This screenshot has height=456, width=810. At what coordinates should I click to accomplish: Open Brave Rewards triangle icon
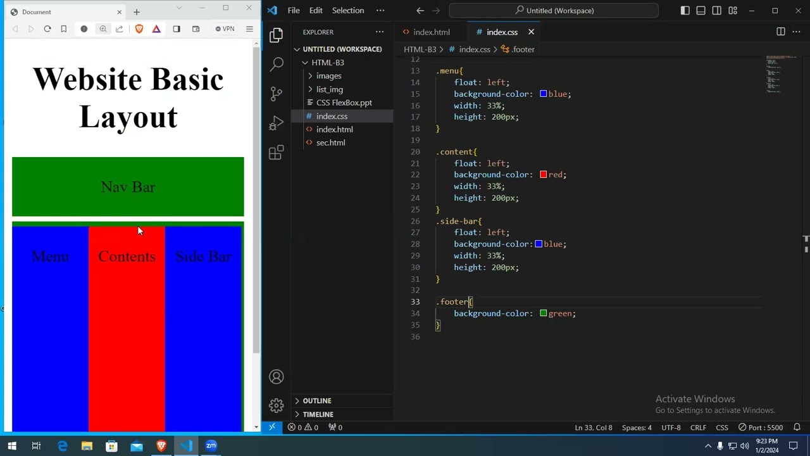coord(156,28)
